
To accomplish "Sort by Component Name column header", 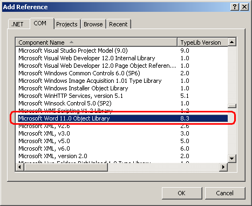I will (x=96, y=42).
